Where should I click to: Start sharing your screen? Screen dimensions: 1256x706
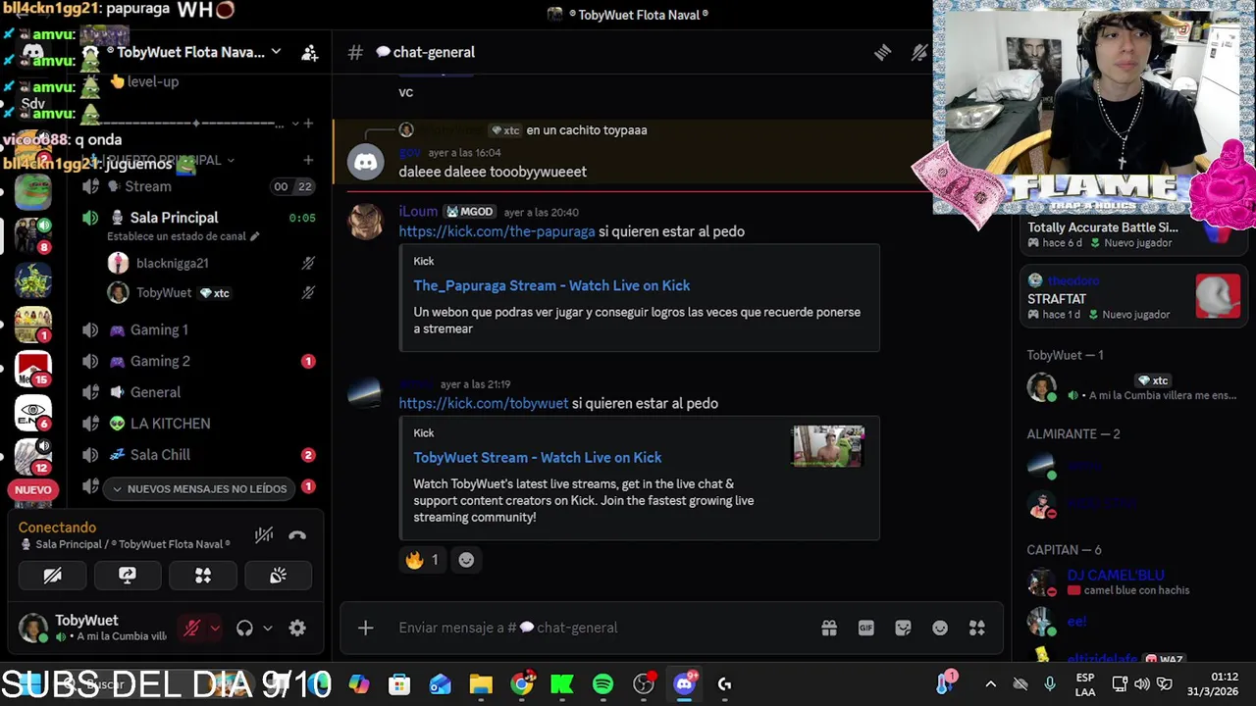tap(128, 576)
